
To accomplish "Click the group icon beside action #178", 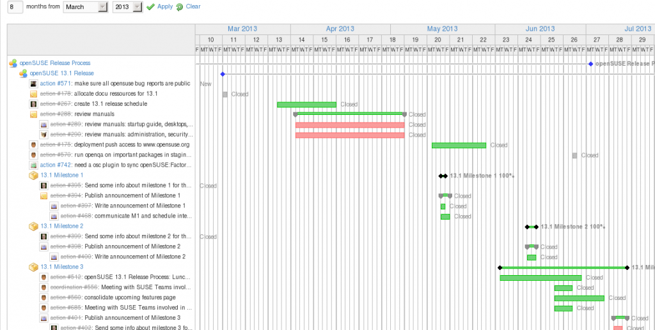I will click(34, 94).
